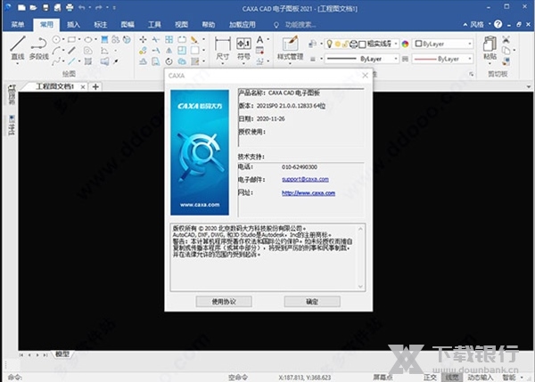Click the save icon in the quick access toolbar
The image size is (535, 382).
pyautogui.click(x=45, y=7)
